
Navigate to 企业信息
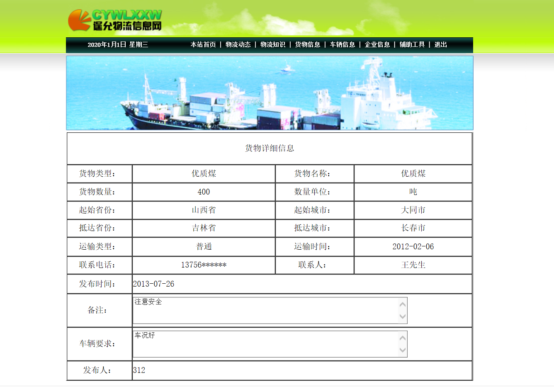[x=377, y=44]
